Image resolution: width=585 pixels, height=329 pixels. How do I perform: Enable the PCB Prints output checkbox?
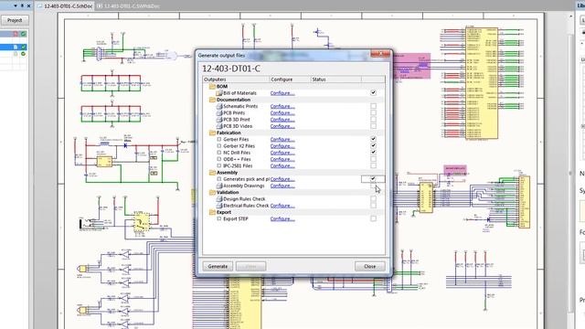click(x=373, y=112)
